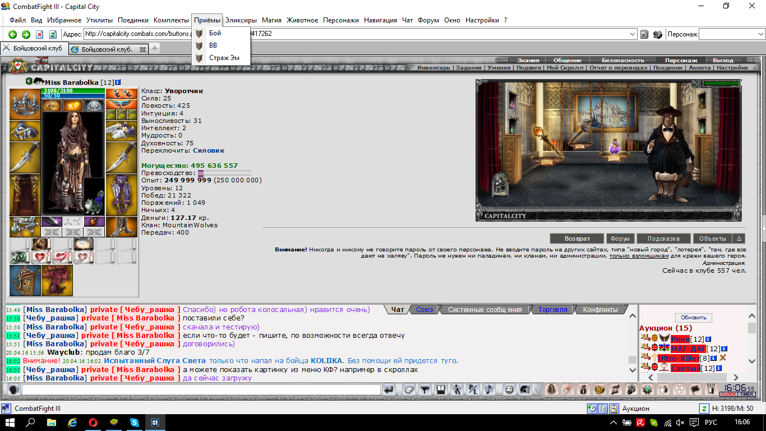Click the running man icon in the chat toolbar

point(458,389)
